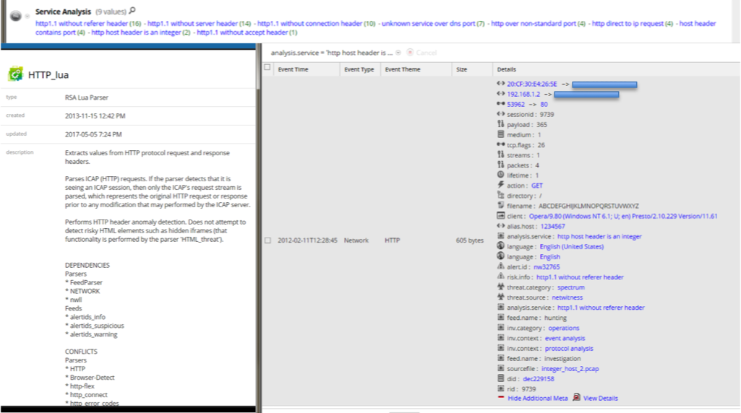
Task: Click the Size column header
Action: [461, 69]
